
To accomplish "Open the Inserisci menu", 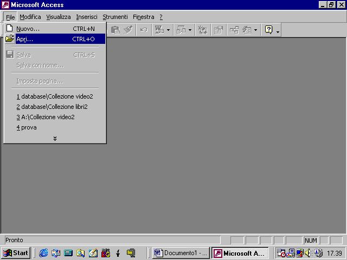I will click(x=87, y=17).
